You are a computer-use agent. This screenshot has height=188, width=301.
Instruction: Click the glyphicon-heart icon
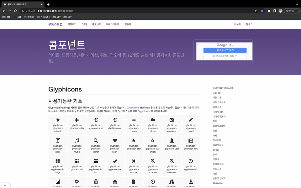tap(115, 140)
